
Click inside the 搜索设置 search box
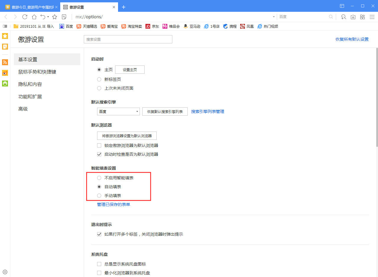[128, 39]
